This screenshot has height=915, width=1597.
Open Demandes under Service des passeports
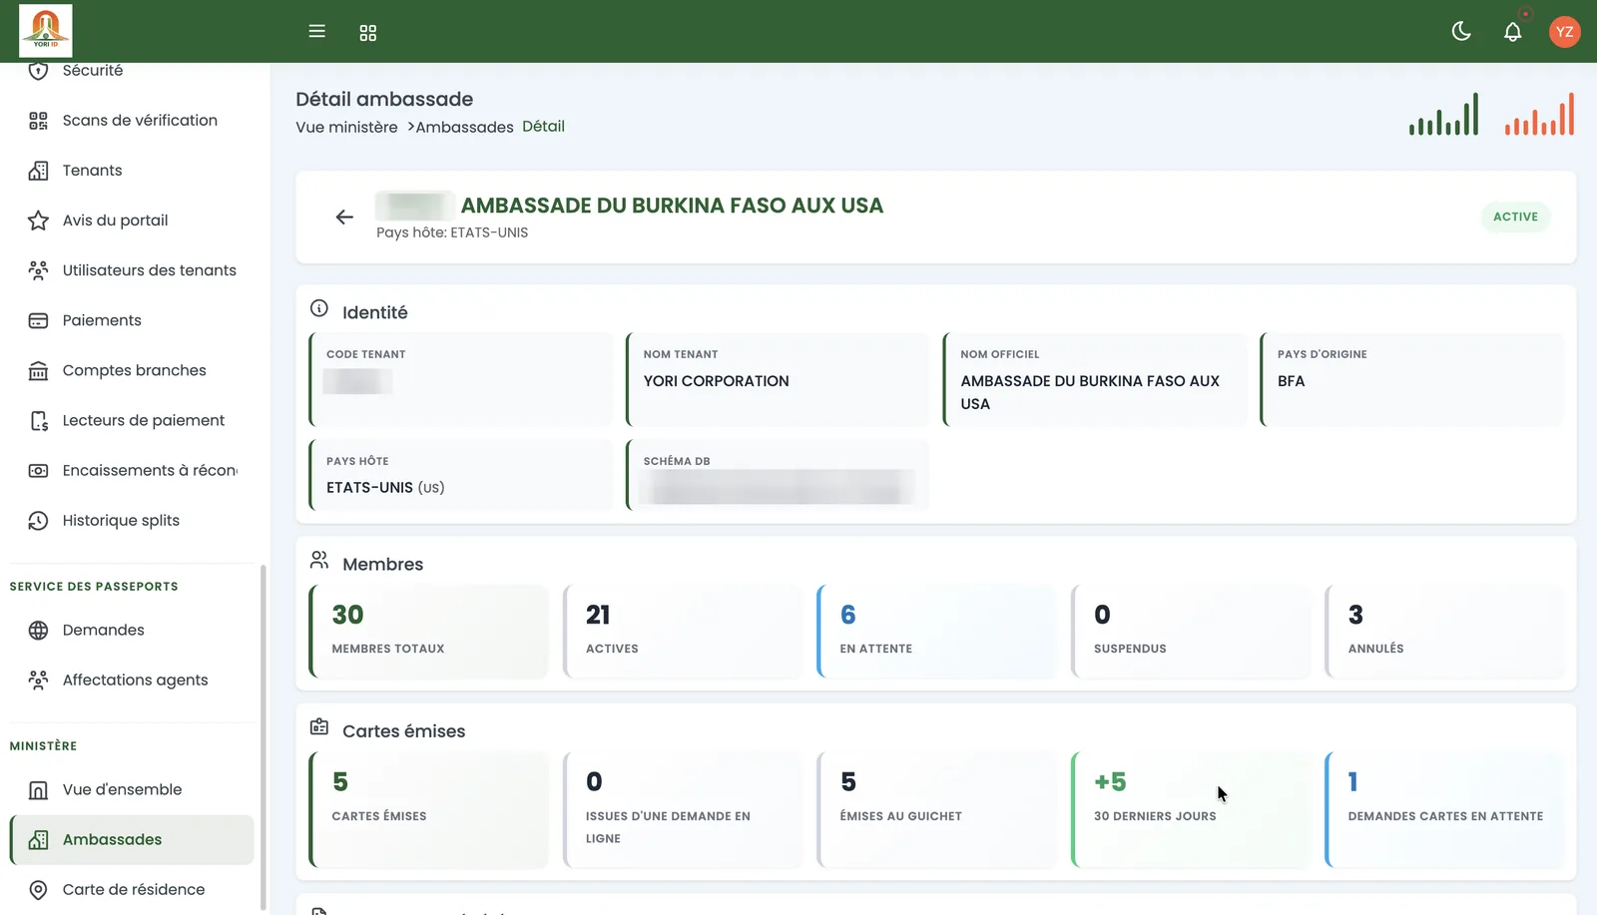[132, 630]
